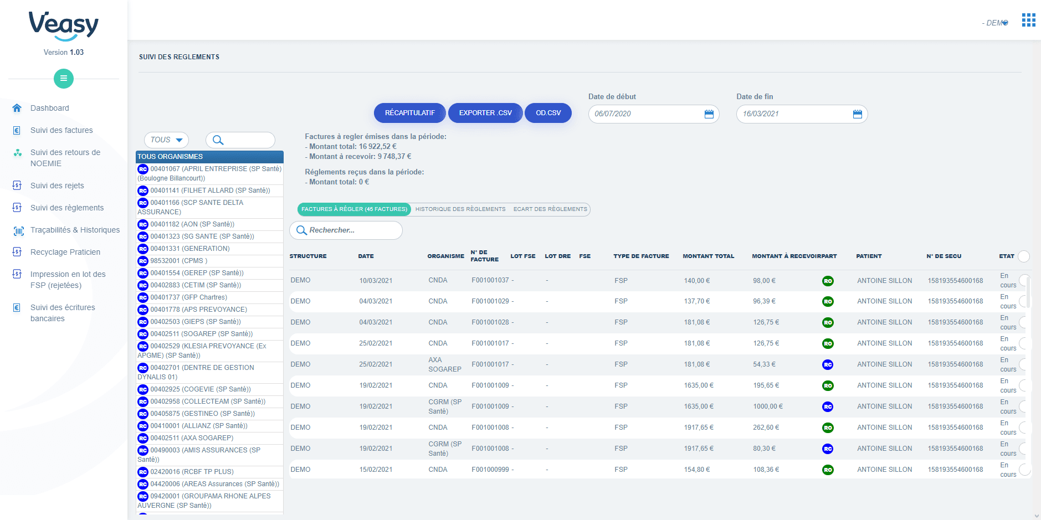Click the invoice table vertical scrollbar
This screenshot has width=1041, height=520.
(1028, 292)
